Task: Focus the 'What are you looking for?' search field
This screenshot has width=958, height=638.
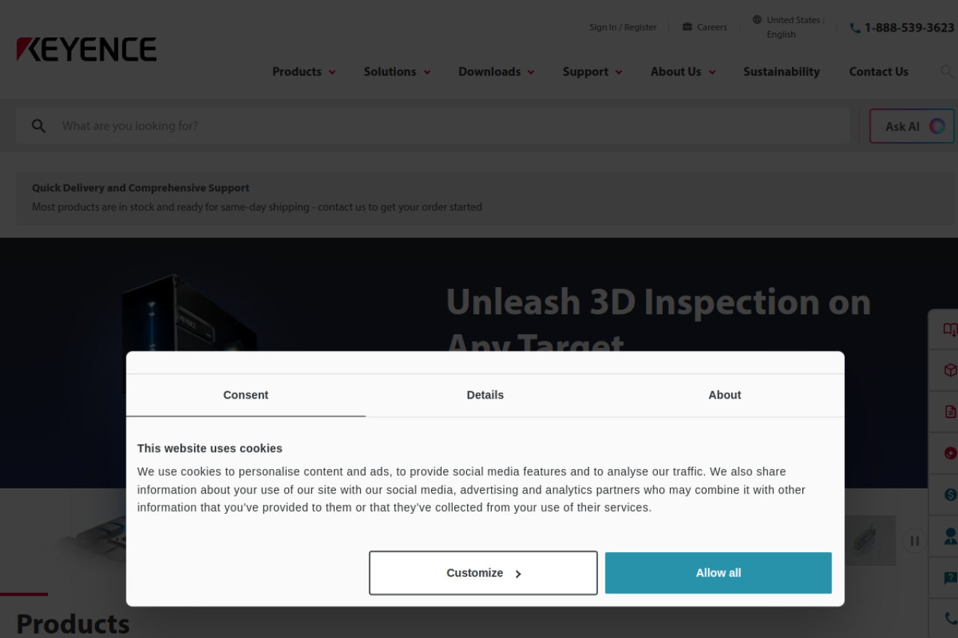Action: pos(449,126)
